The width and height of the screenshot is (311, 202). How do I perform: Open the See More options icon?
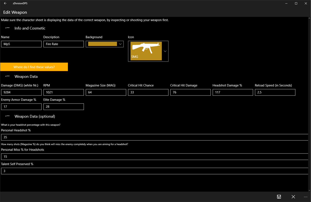pos(305,197)
